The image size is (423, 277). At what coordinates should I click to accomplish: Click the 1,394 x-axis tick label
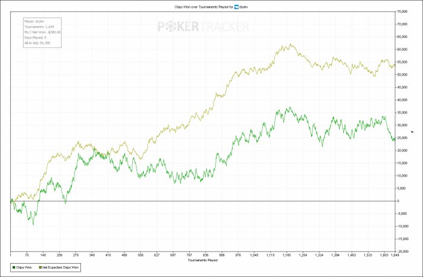point(335,255)
